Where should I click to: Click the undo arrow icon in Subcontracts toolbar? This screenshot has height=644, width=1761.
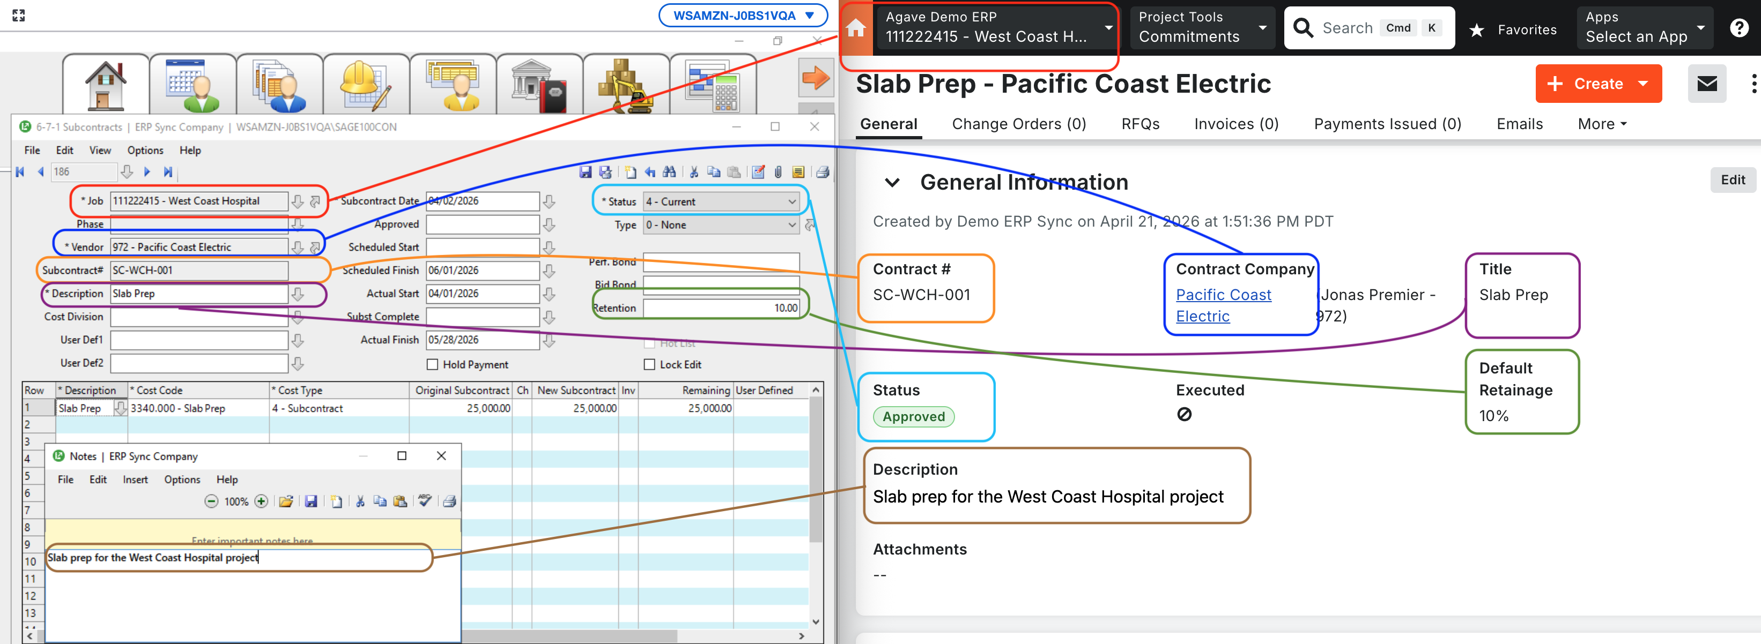point(649,172)
